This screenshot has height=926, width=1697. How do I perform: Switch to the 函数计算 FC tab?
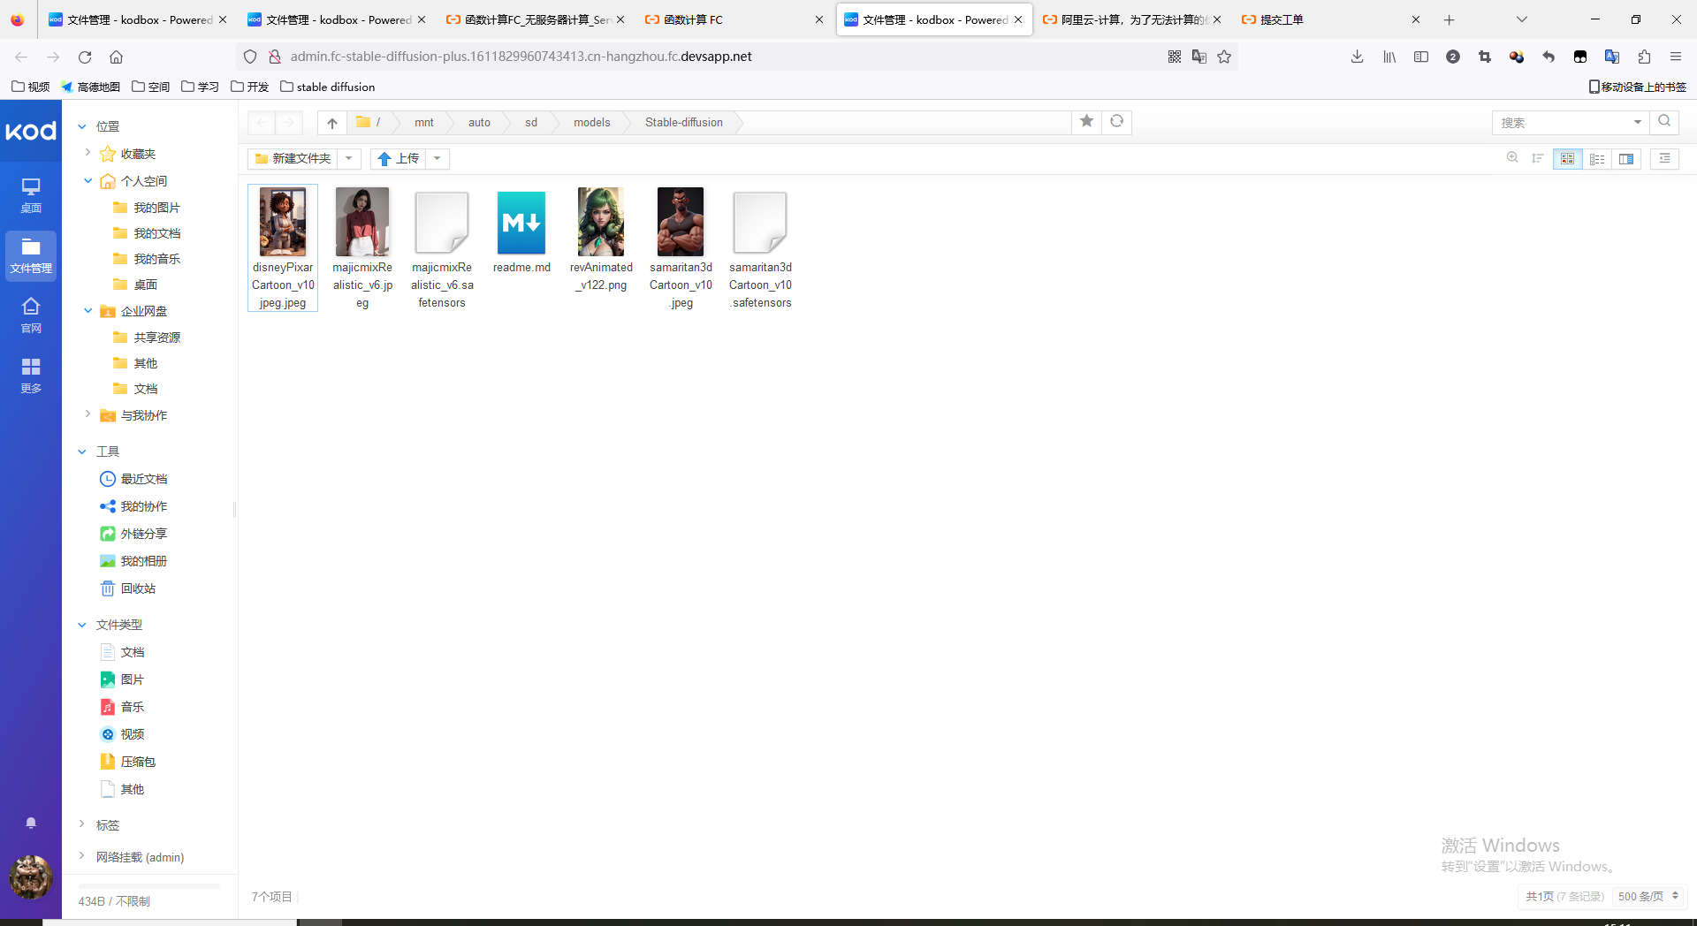click(734, 19)
